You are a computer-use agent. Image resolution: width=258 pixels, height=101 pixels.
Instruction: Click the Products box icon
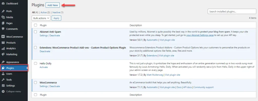pos(3,42)
